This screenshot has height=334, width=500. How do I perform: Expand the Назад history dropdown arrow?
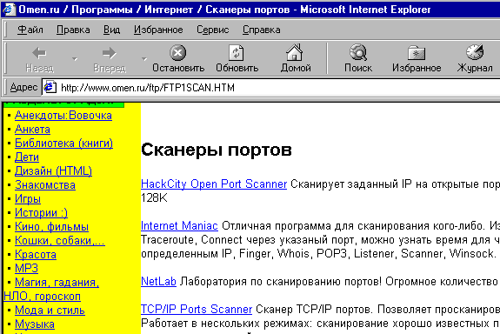[75, 59]
